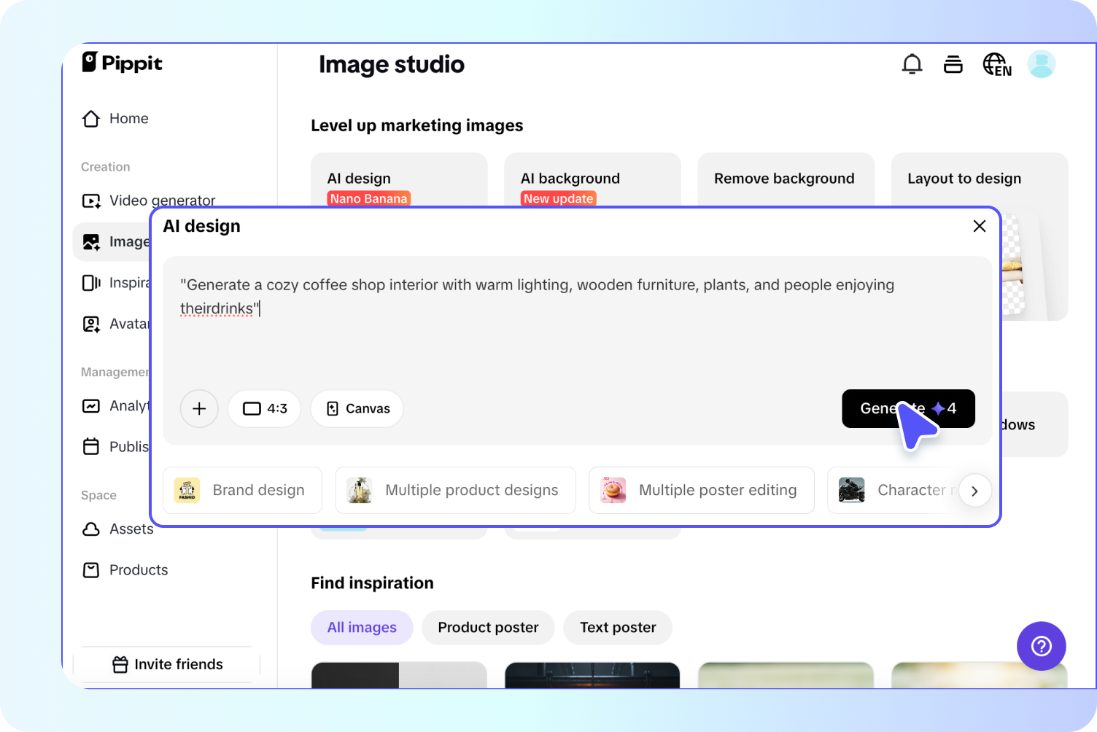Open the EN language selector
The image size is (1097, 732).
996,64
